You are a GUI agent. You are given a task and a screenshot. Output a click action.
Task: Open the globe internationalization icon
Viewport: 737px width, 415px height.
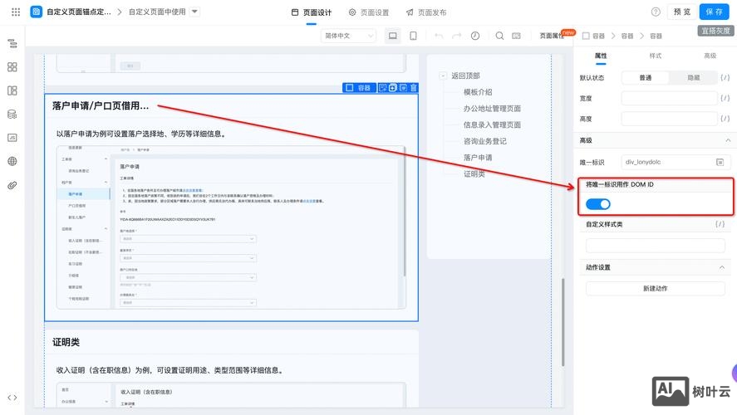pos(12,162)
